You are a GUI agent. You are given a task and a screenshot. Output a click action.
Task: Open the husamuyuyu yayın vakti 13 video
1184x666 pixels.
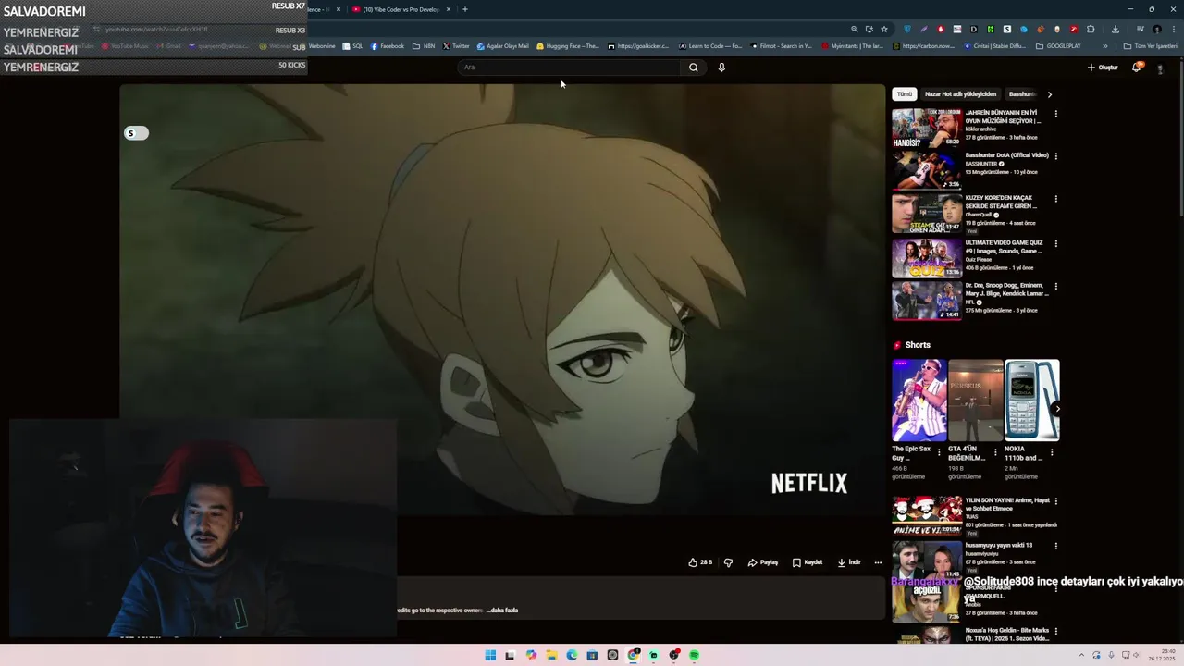[x=927, y=560]
